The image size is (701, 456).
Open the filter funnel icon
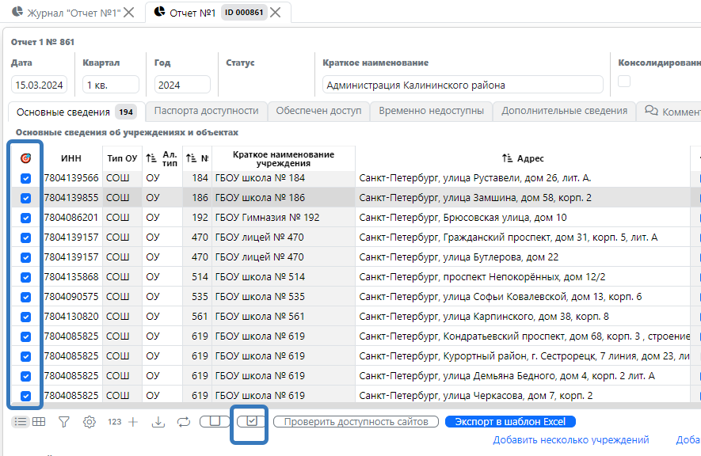point(64,422)
